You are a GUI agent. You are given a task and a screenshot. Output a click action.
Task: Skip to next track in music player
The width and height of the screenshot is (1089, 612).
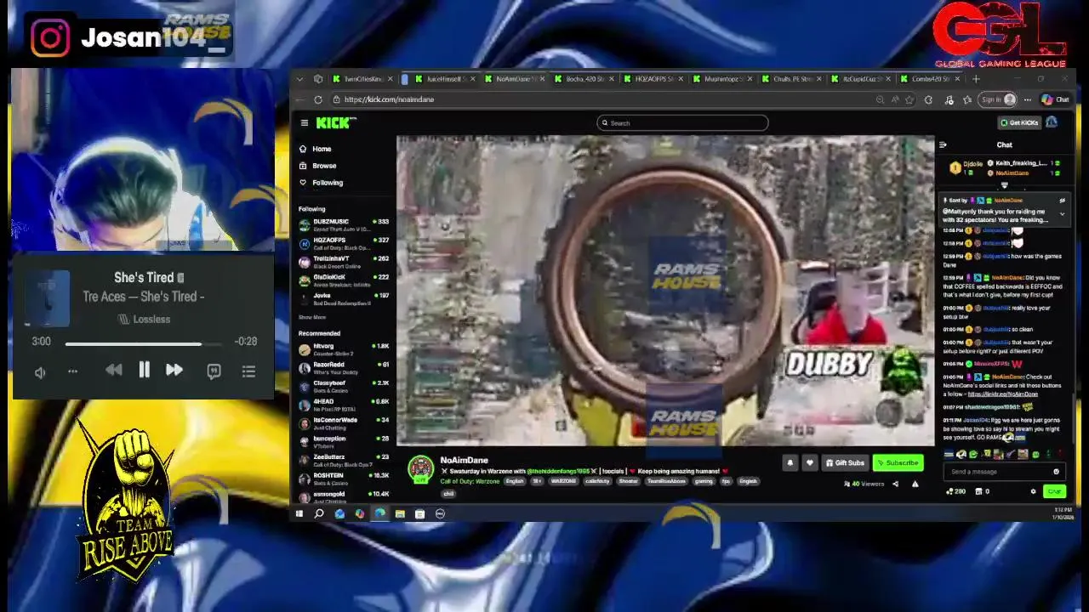[x=174, y=370]
